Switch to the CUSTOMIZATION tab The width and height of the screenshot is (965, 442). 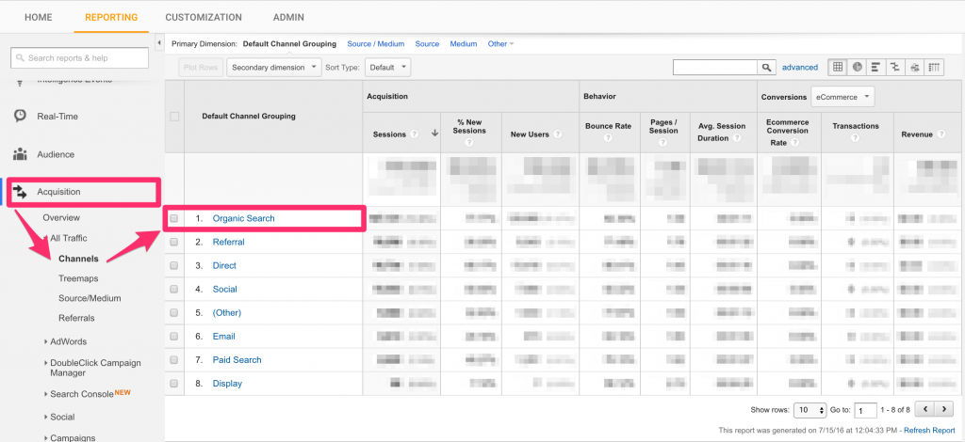point(204,17)
